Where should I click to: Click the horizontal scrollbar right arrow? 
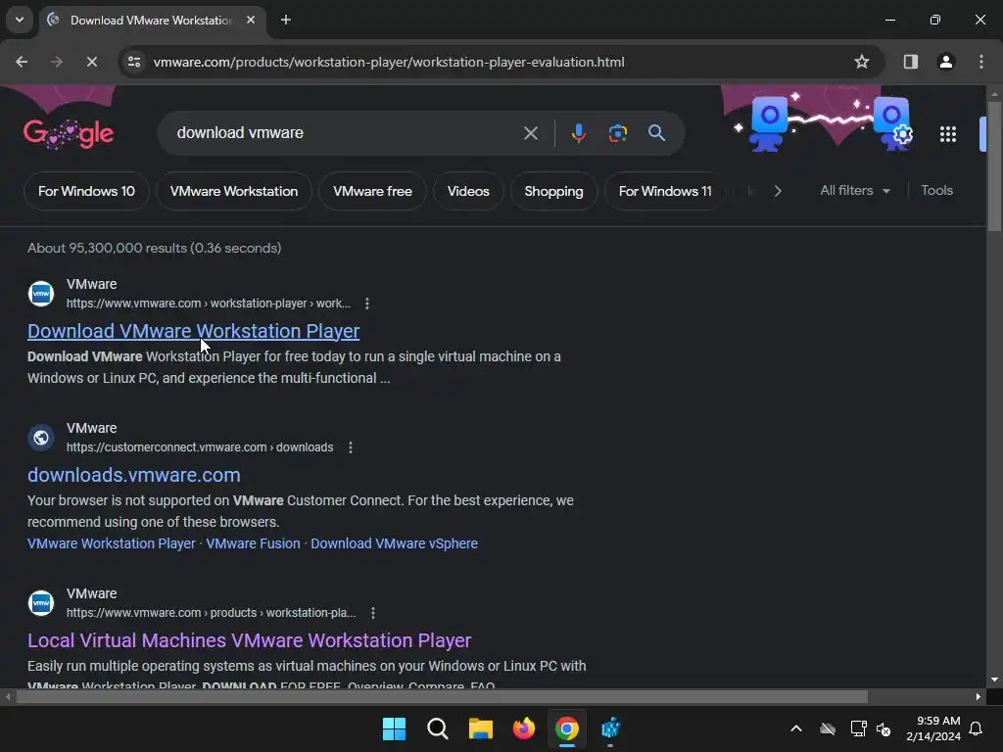pos(978,696)
